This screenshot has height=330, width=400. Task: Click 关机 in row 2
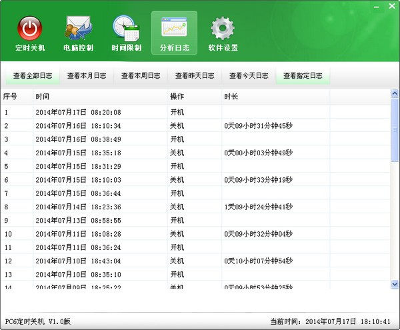point(177,126)
